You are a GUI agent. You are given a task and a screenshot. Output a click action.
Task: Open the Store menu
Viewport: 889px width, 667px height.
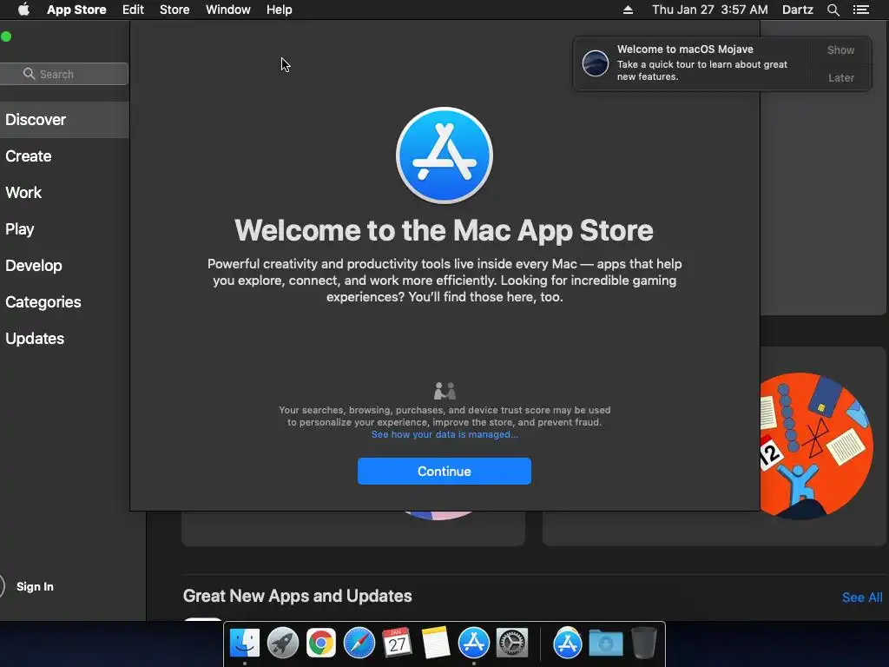[x=174, y=10]
